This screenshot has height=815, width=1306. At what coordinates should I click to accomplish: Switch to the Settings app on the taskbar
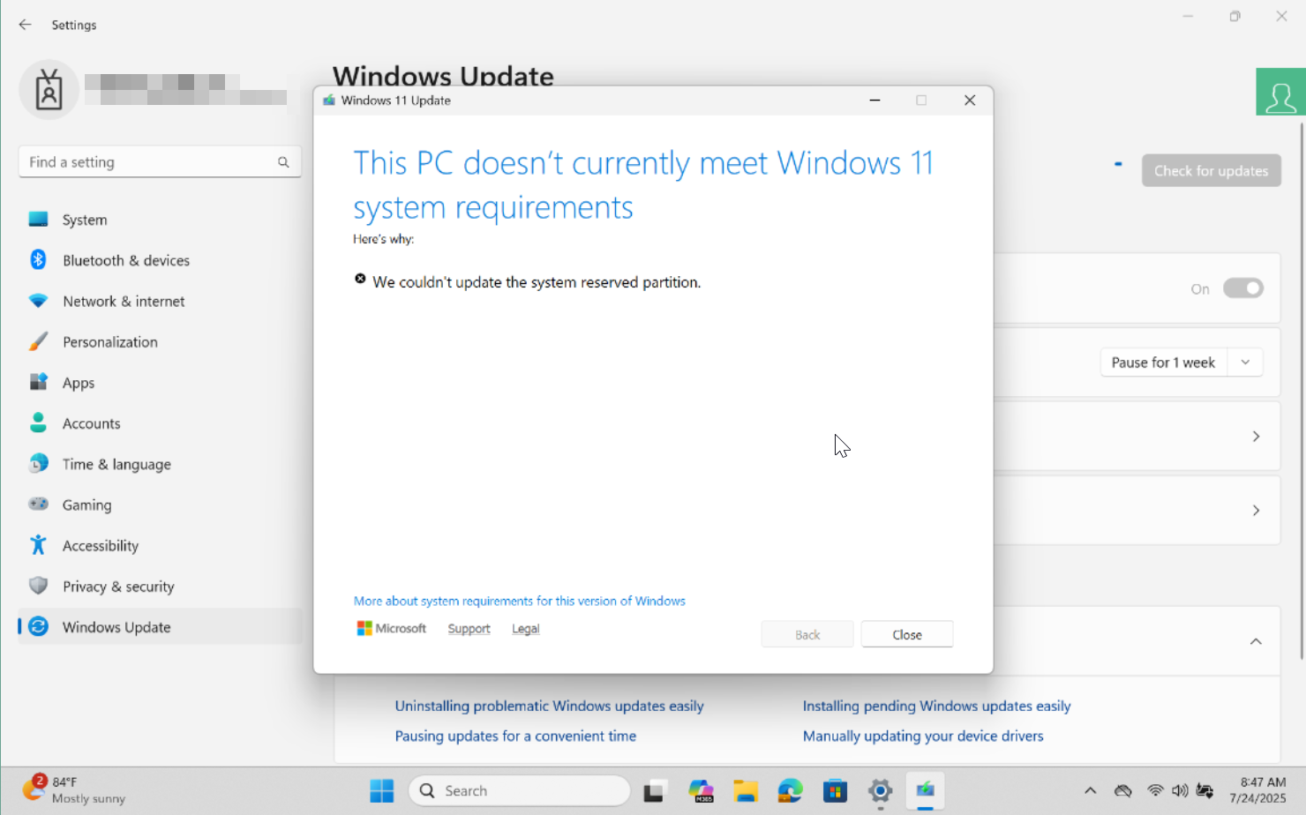coord(881,791)
